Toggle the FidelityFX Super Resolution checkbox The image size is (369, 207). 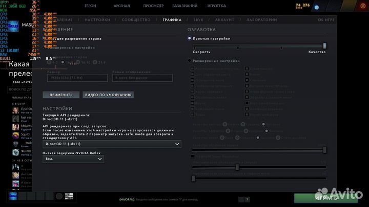[x=193, y=156]
